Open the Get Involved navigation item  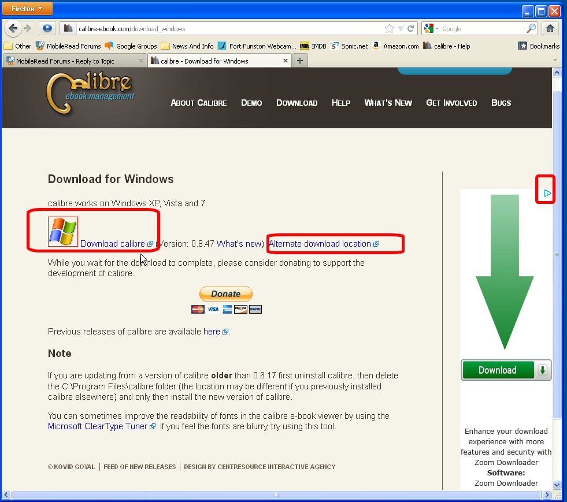[451, 103]
